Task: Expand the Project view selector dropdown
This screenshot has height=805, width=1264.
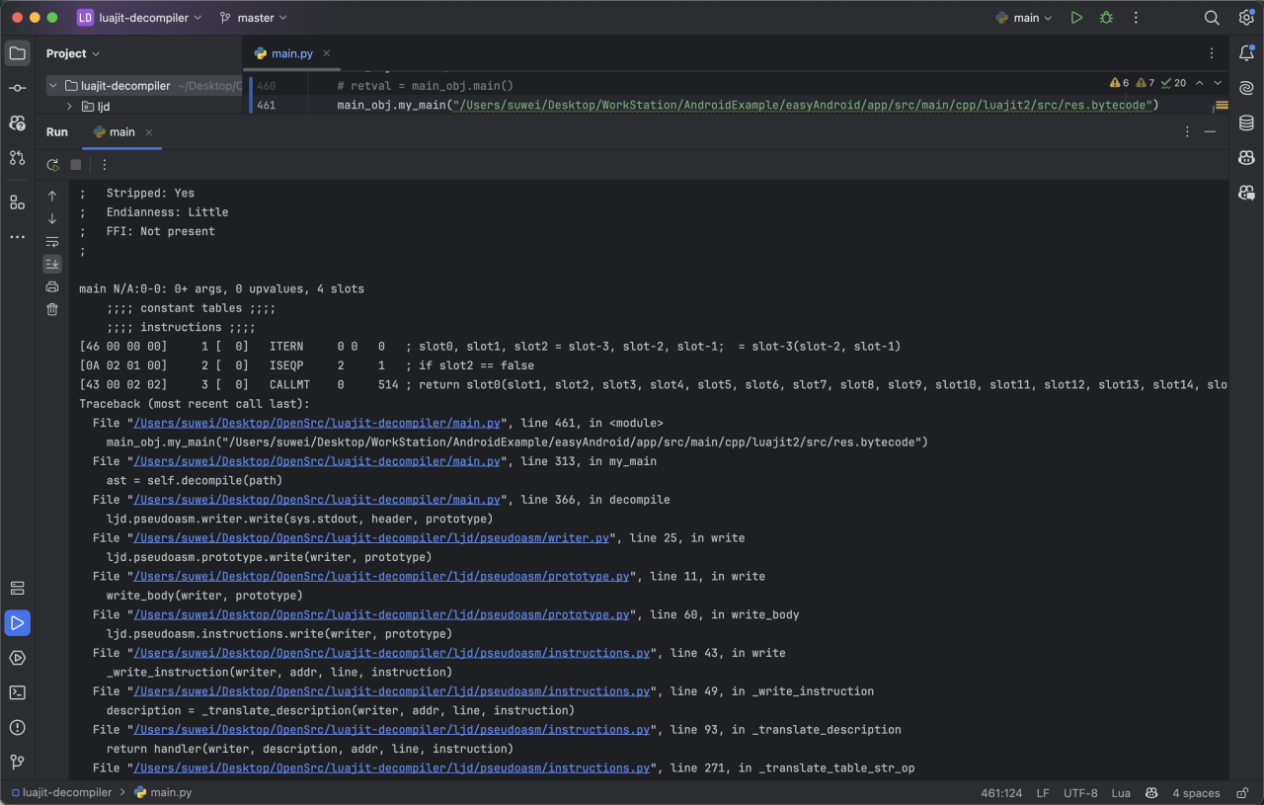Action: pos(73,53)
